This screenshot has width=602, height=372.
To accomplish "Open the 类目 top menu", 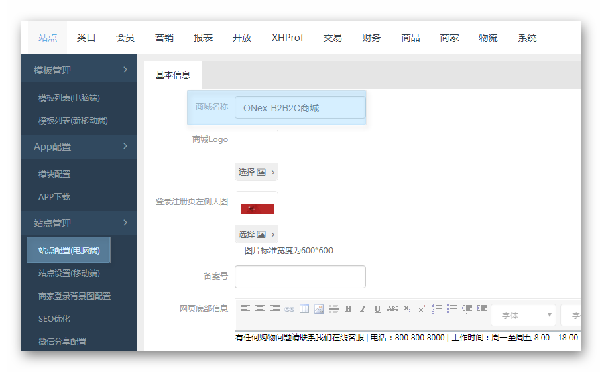I will [x=86, y=38].
